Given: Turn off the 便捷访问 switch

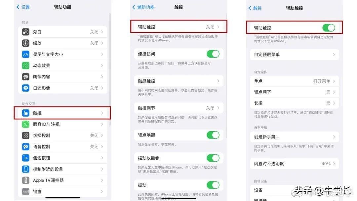Looking at the screenshot, I should point(213,54).
